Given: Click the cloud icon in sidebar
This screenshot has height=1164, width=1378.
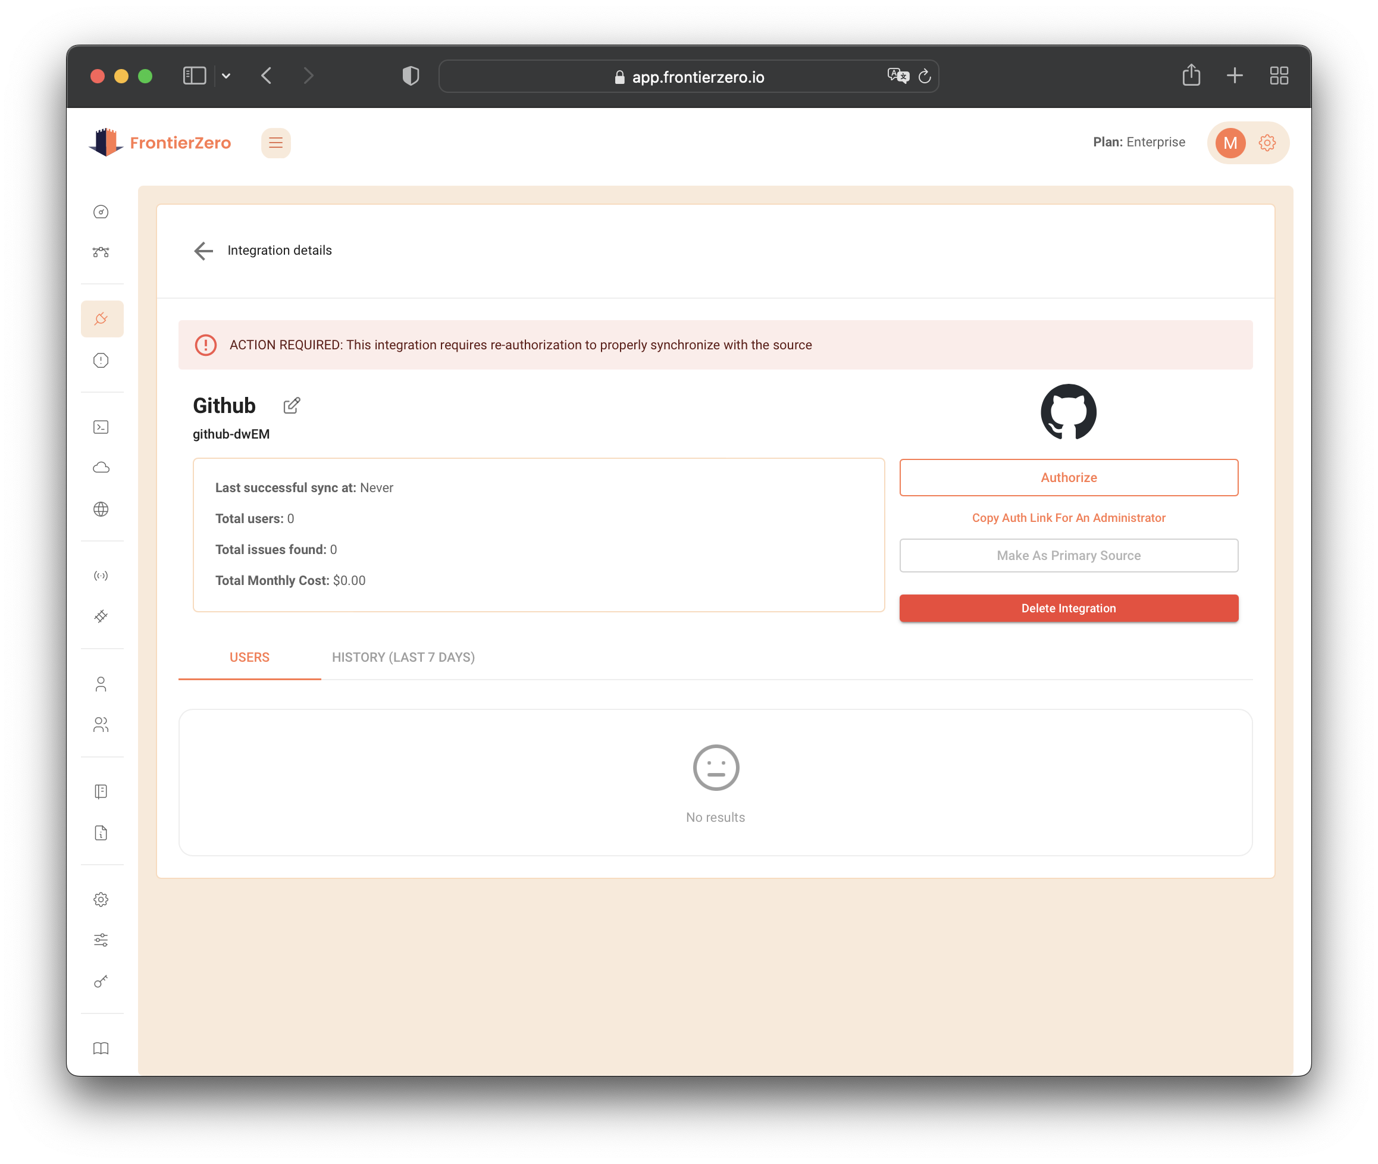Looking at the screenshot, I should pyautogui.click(x=101, y=468).
